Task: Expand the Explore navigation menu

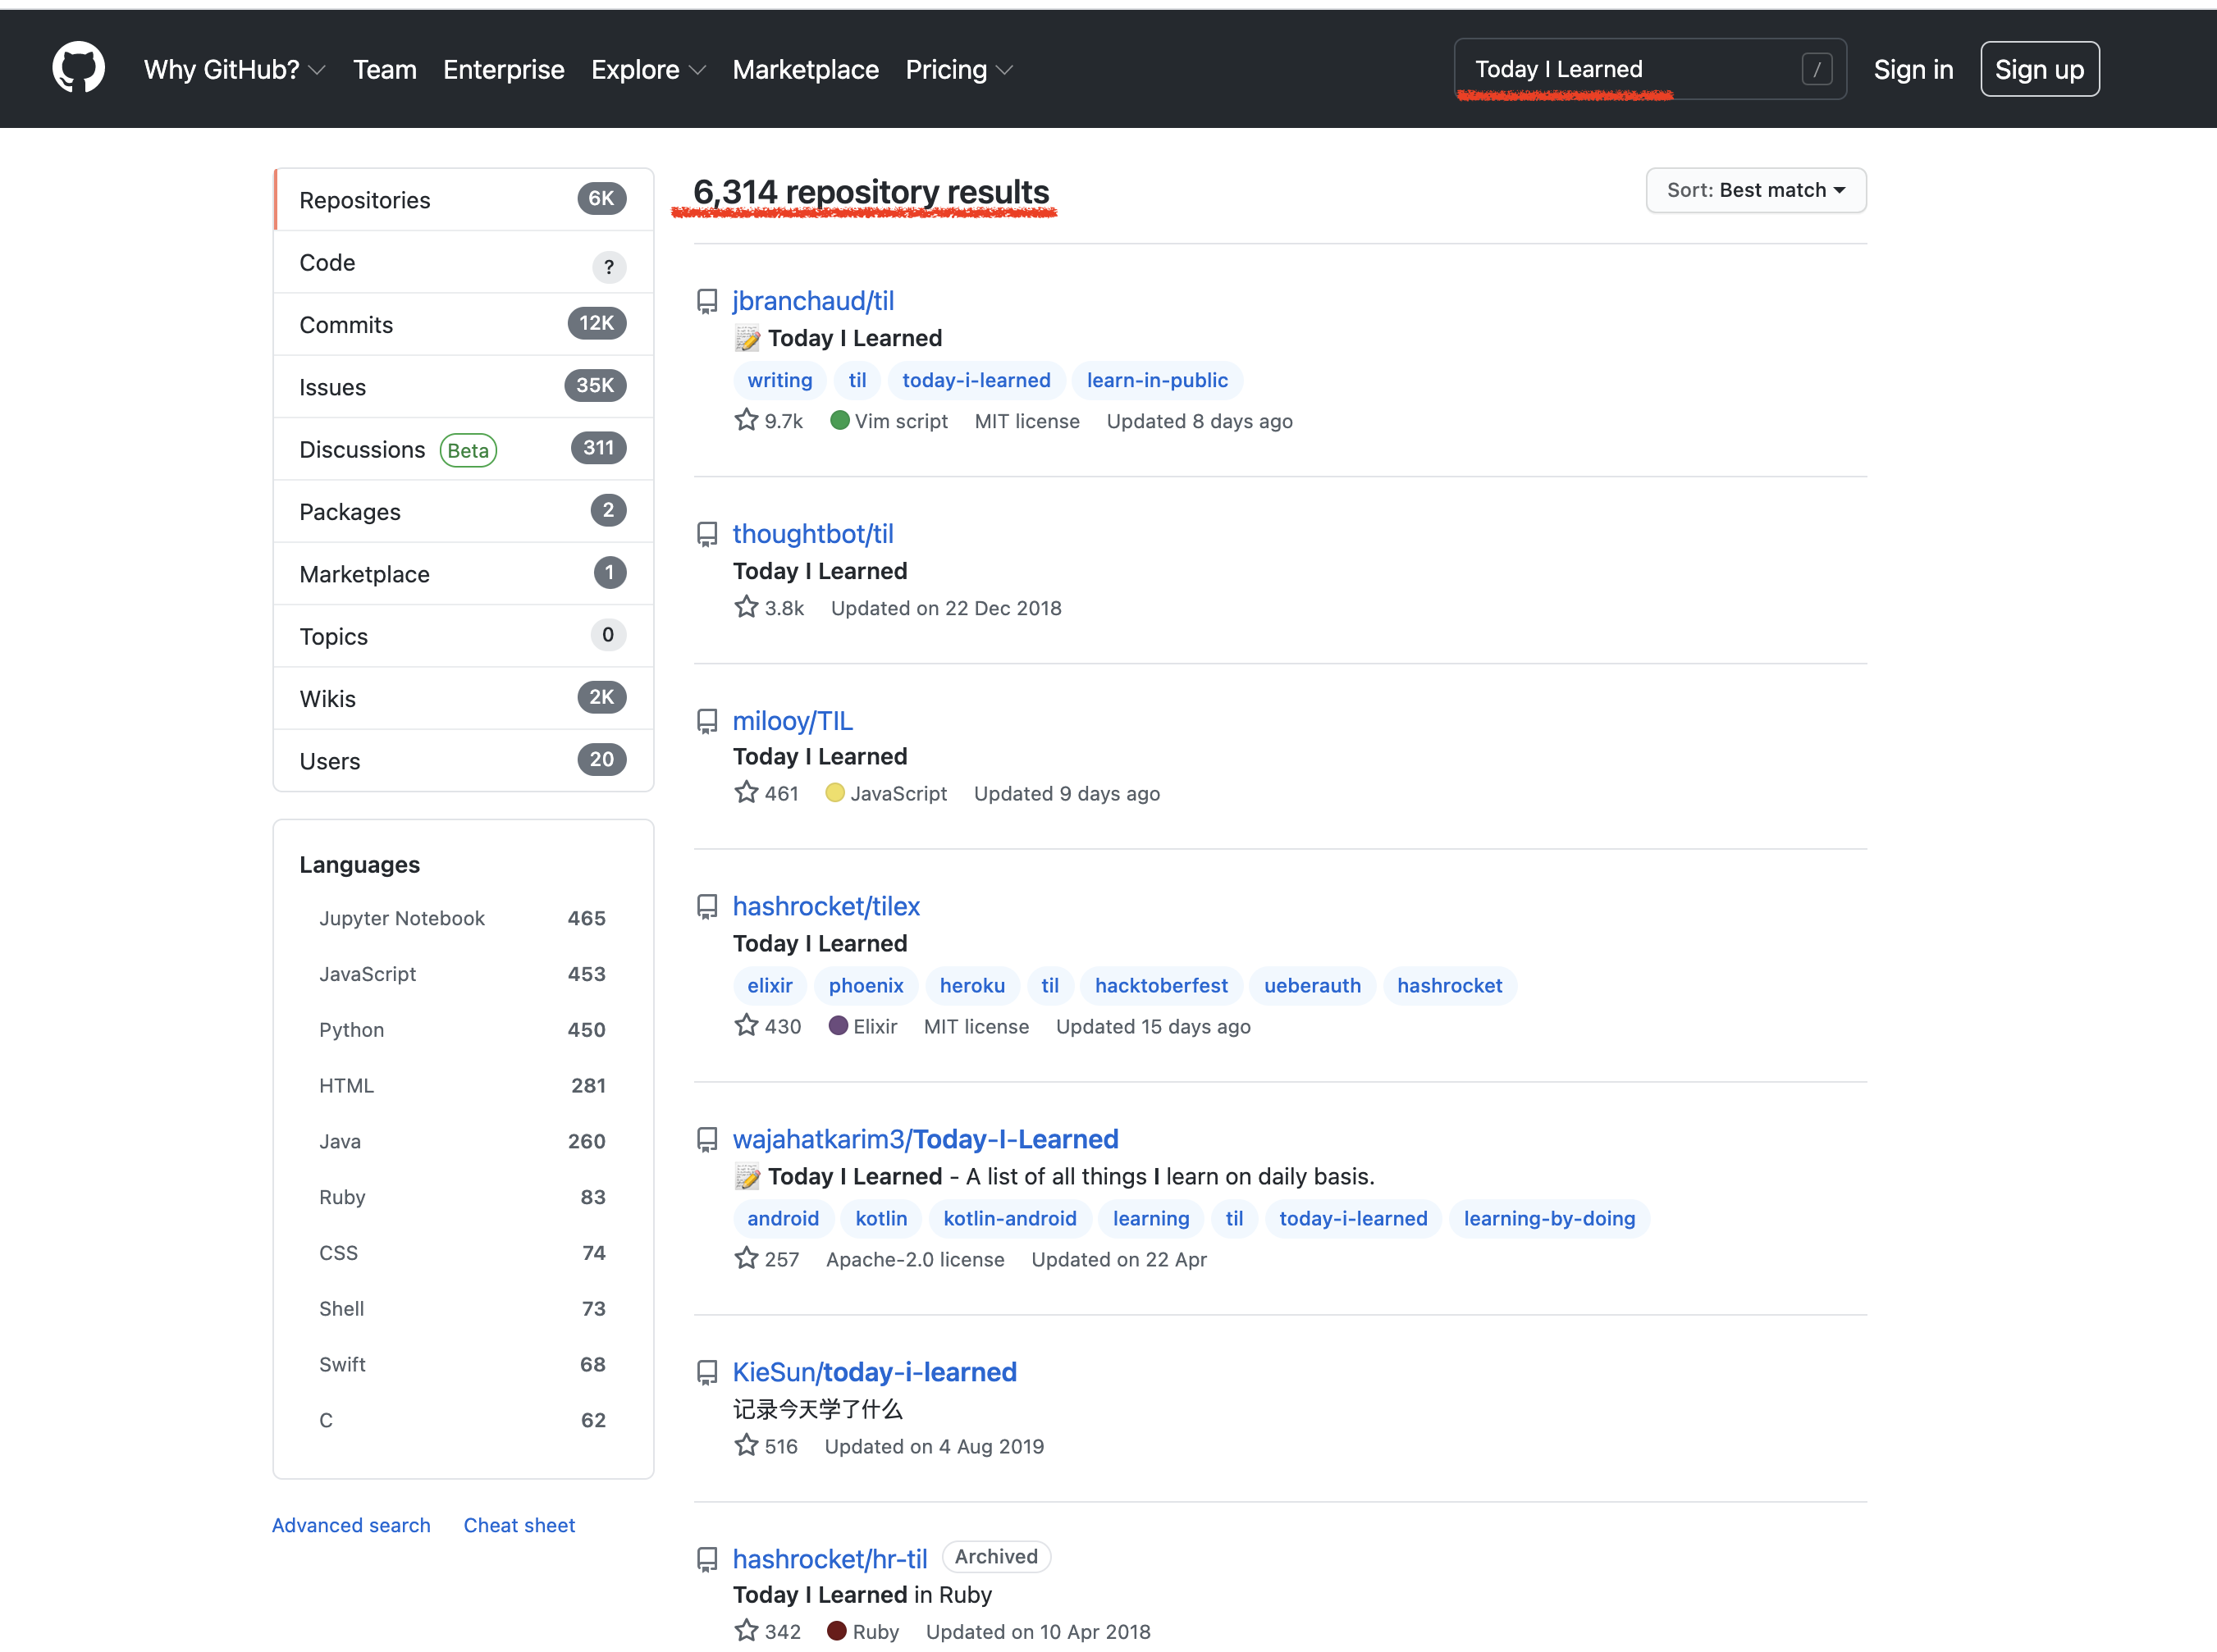Action: (648, 69)
